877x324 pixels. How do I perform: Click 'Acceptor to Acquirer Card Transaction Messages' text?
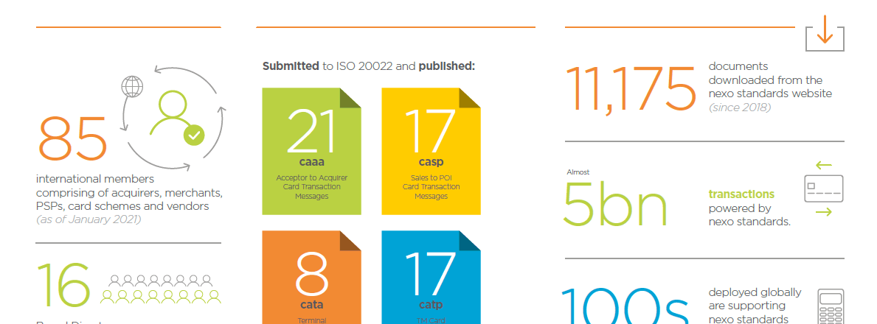click(x=311, y=187)
